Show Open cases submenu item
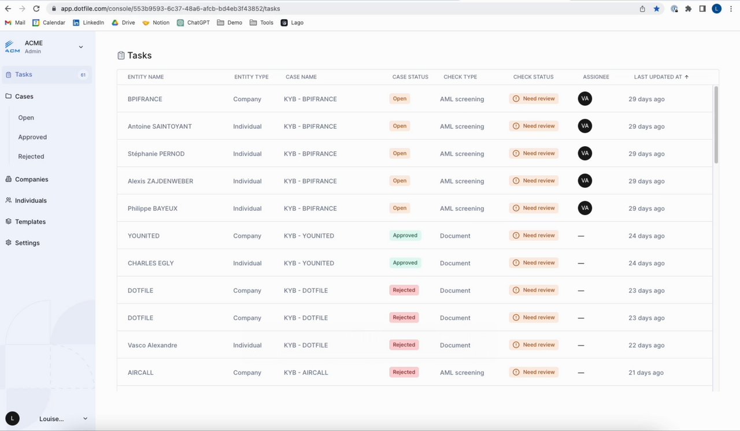This screenshot has height=431, width=740. [26, 117]
